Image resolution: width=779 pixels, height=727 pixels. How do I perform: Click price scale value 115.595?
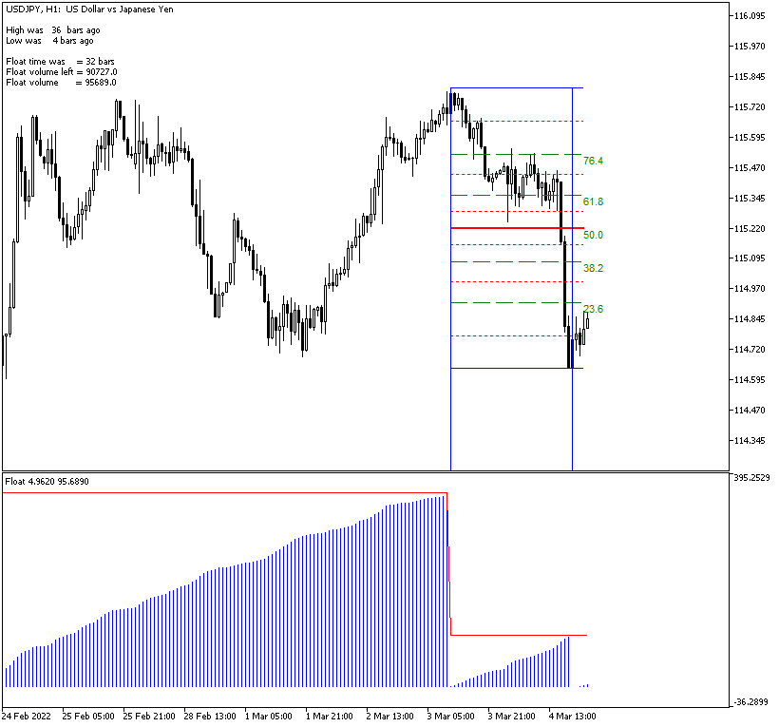click(x=750, y=138)
